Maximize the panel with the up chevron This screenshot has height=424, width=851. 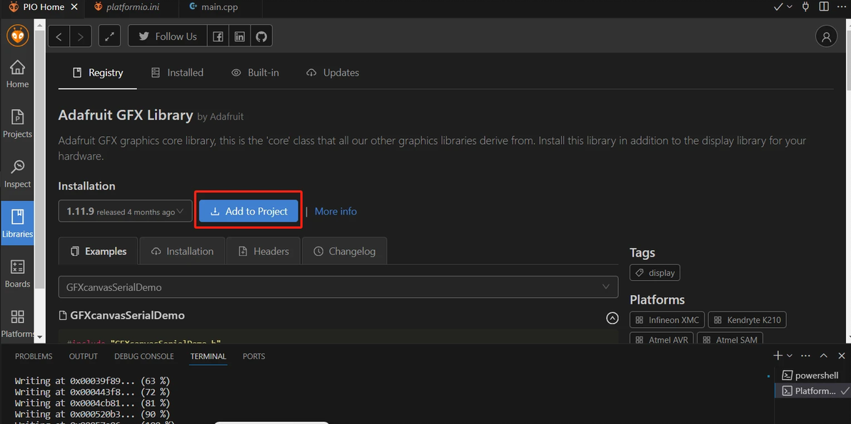pos(823,356)
